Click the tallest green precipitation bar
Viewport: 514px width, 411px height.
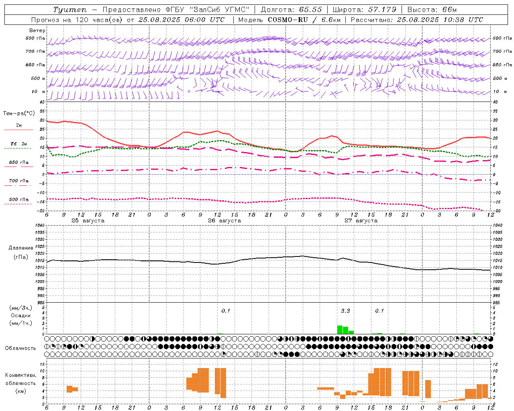point(340,330)
